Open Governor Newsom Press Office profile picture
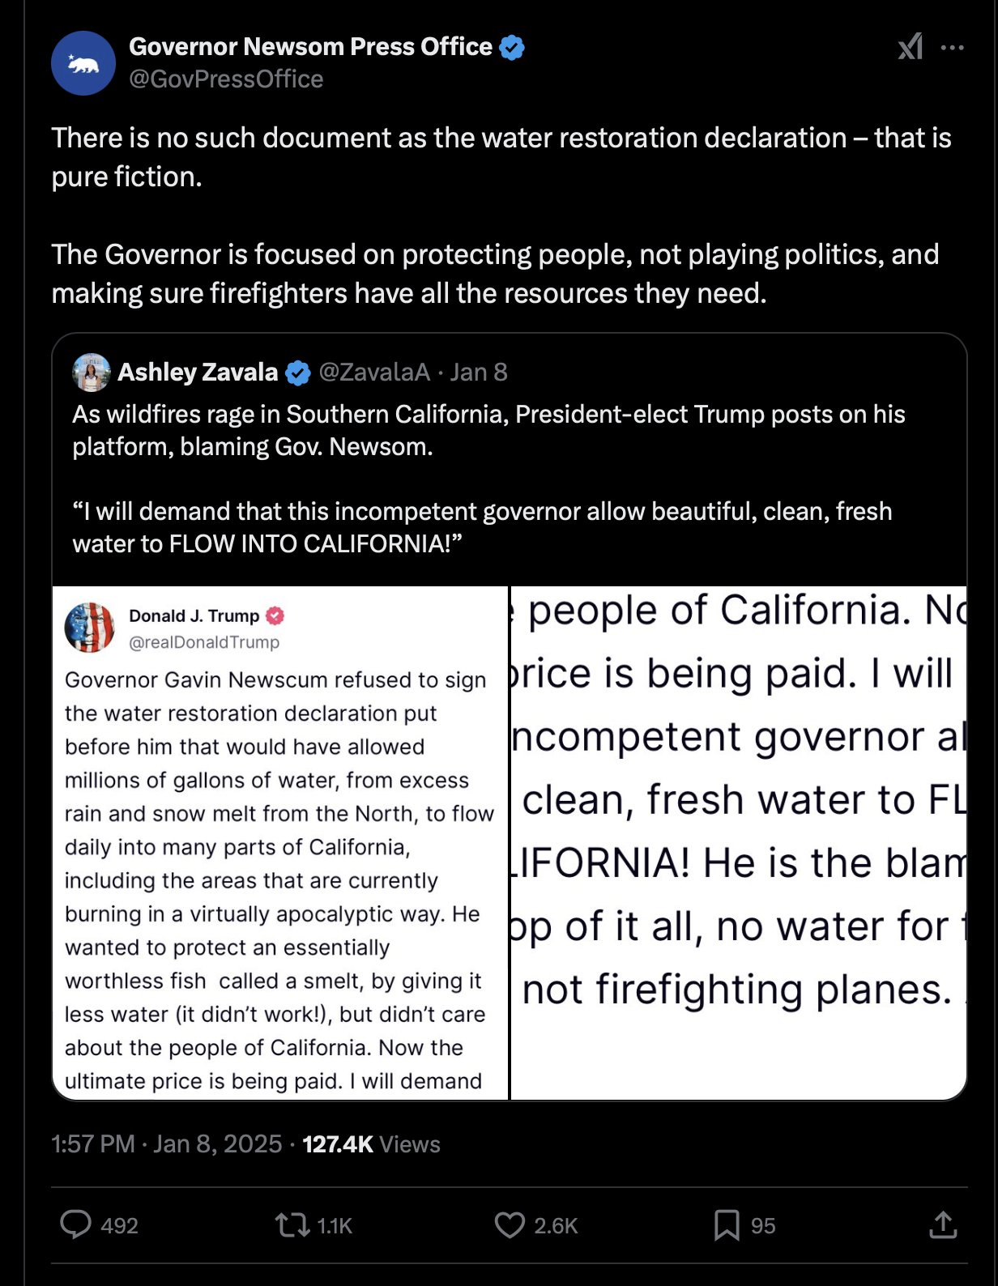998x1286 pixels. coord(83,63)
